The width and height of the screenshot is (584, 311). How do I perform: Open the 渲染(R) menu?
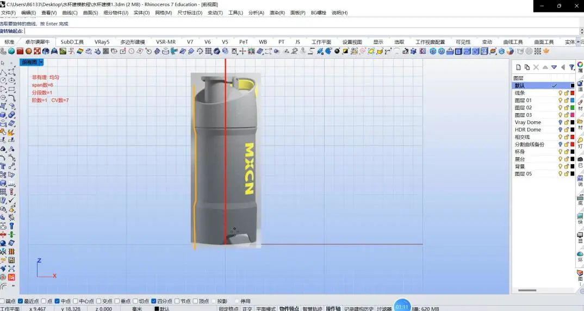(x=277, y=13)
